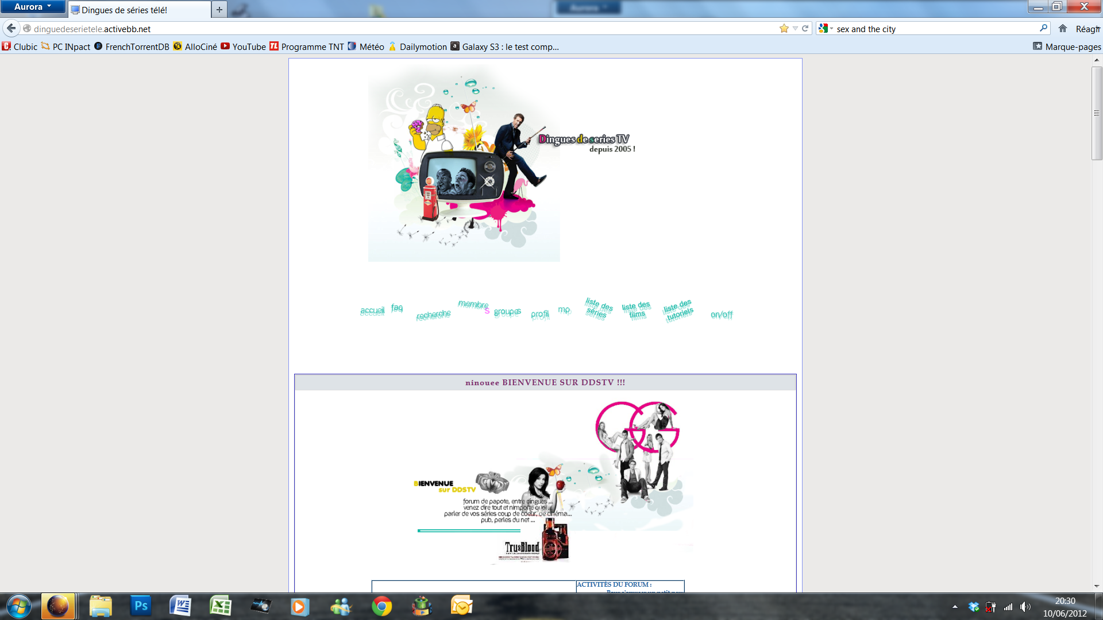Open the forum recherche link

(x=434, y=315)
